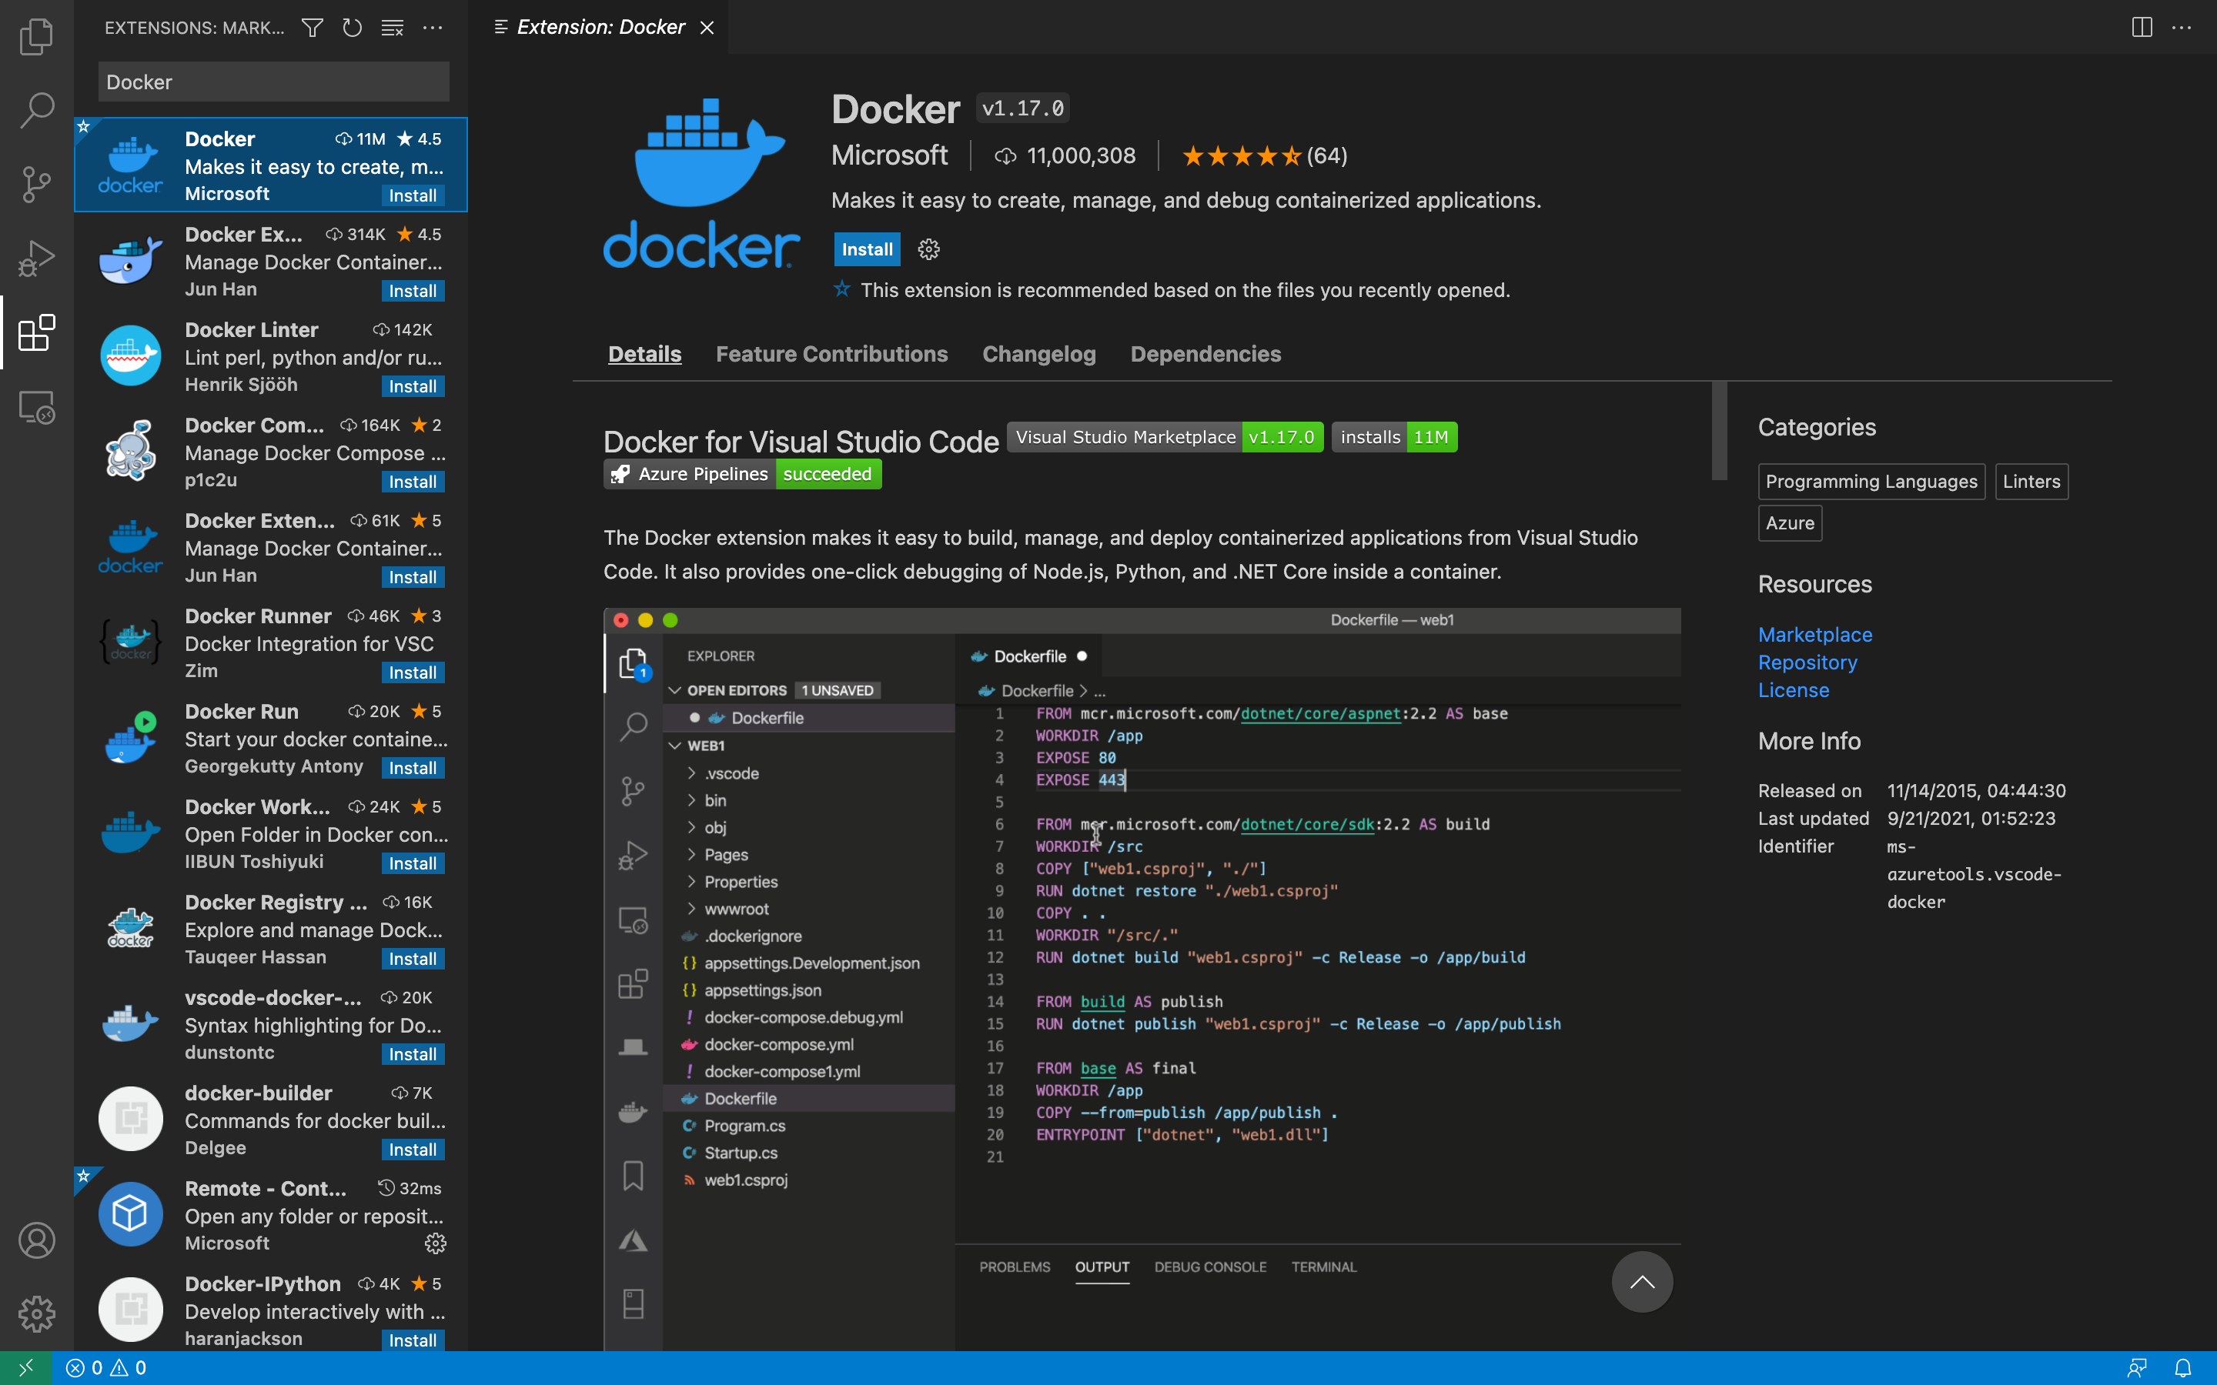Viewport: 2217px width, 1385px height.
Task: Split the editor to the right
Action: (x=2142, y=28)
